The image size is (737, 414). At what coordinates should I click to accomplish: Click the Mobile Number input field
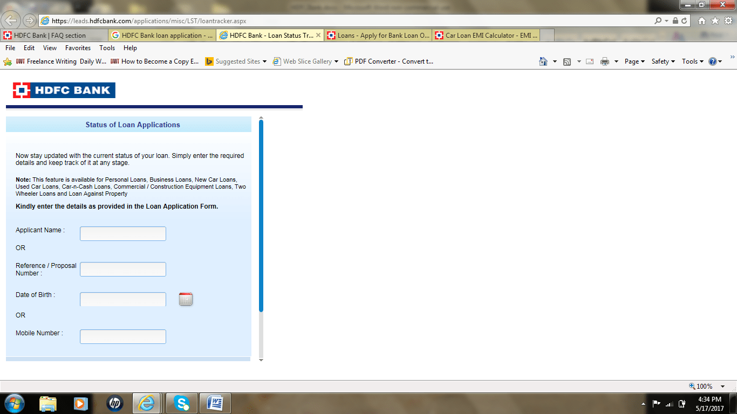click(x=123, y=336)
